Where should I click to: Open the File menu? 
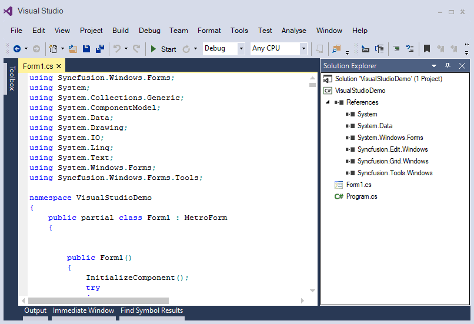(x=16, y=31)
